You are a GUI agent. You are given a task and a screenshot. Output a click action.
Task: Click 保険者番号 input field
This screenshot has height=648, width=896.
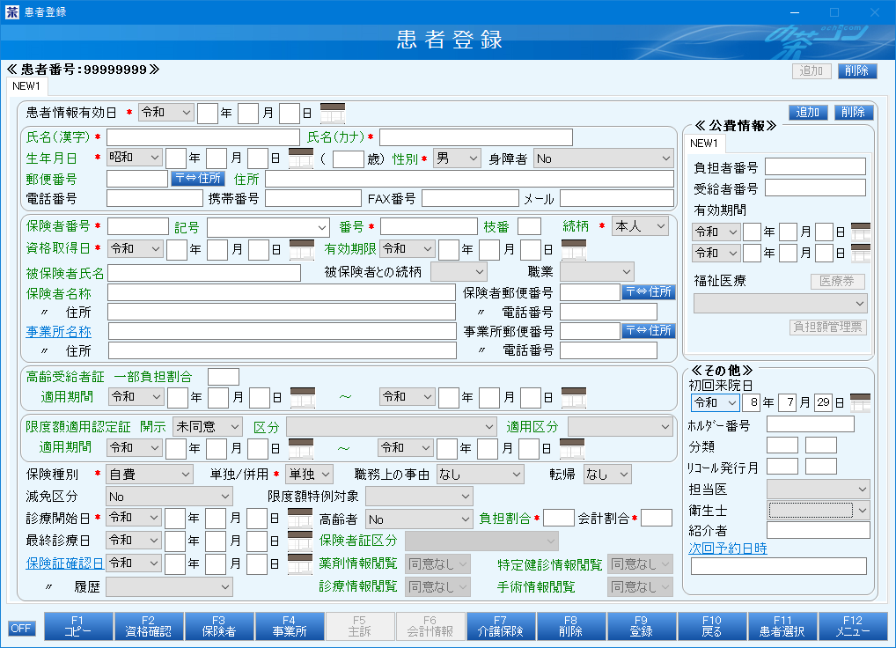[138, 226]
